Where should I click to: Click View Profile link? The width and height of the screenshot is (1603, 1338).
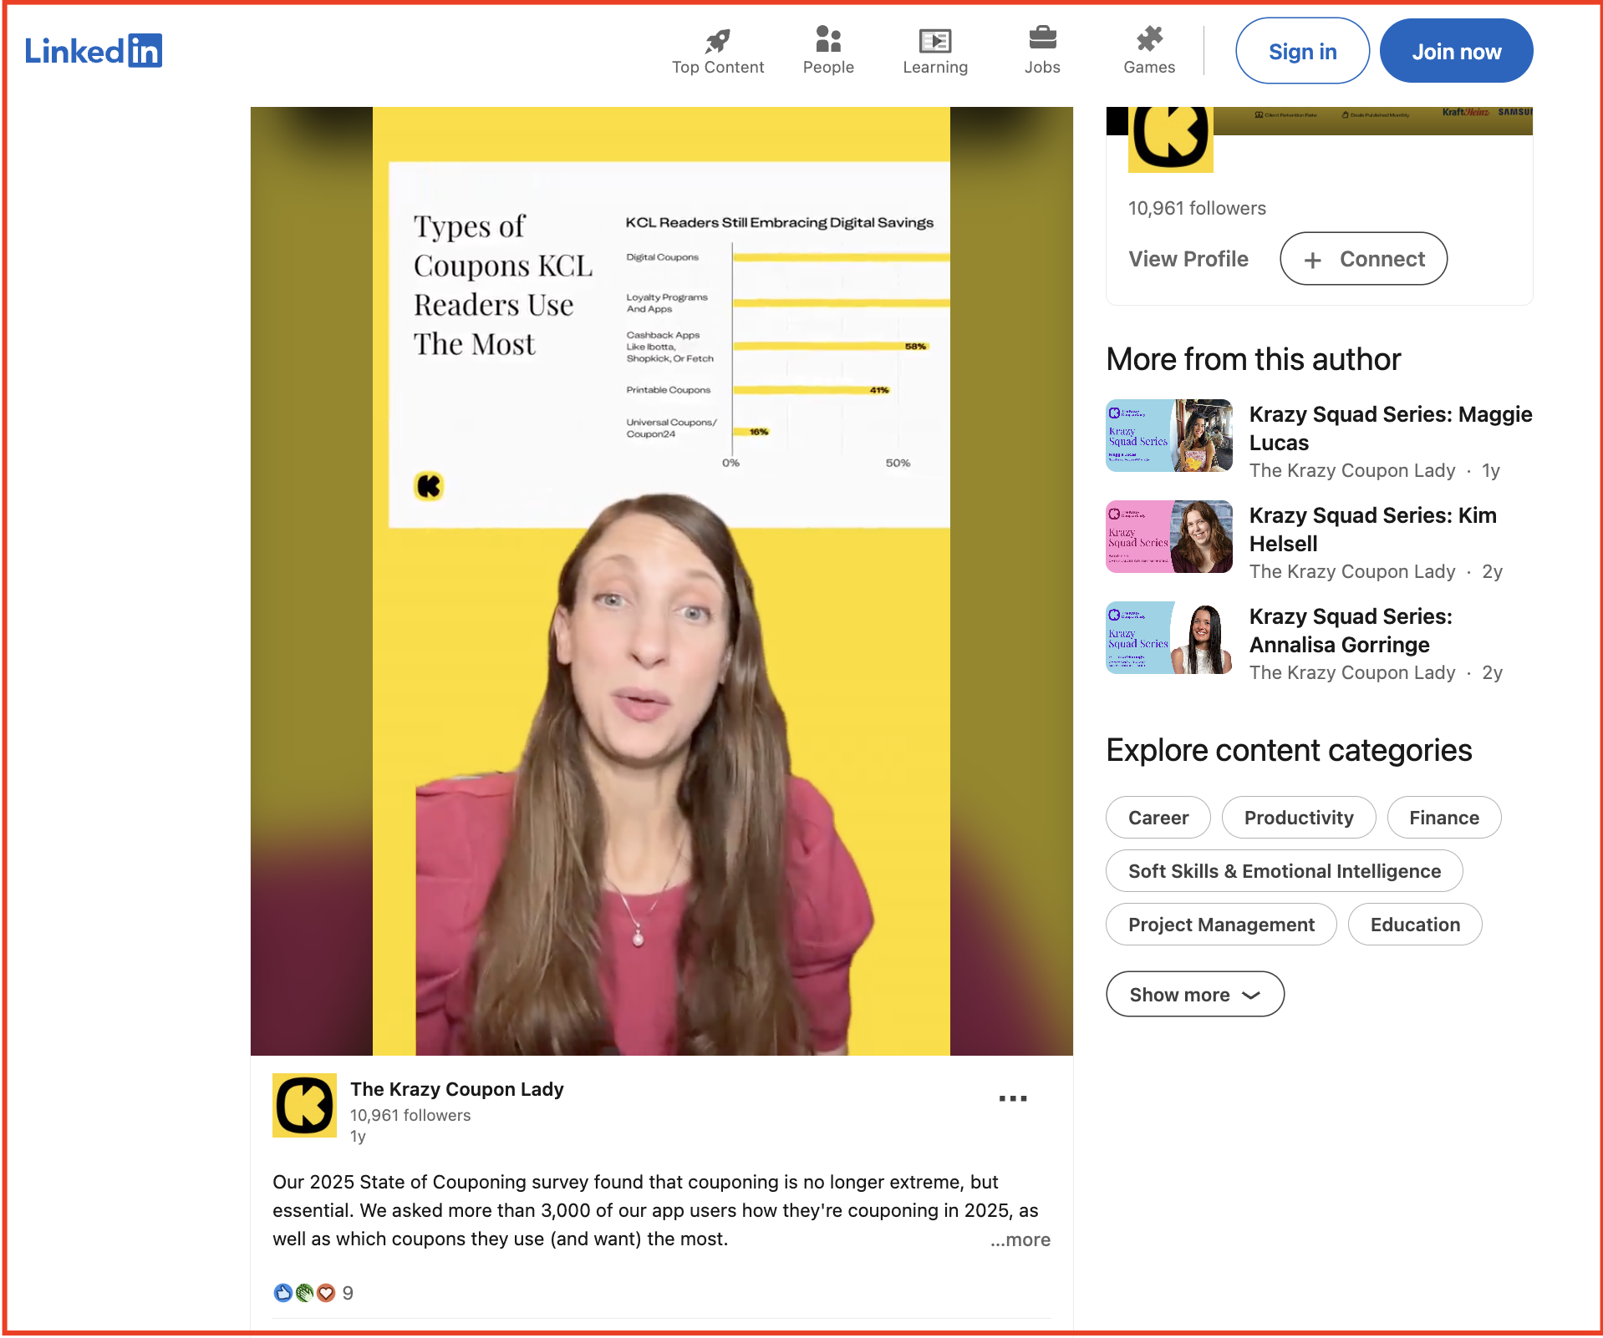[1188, 259]
